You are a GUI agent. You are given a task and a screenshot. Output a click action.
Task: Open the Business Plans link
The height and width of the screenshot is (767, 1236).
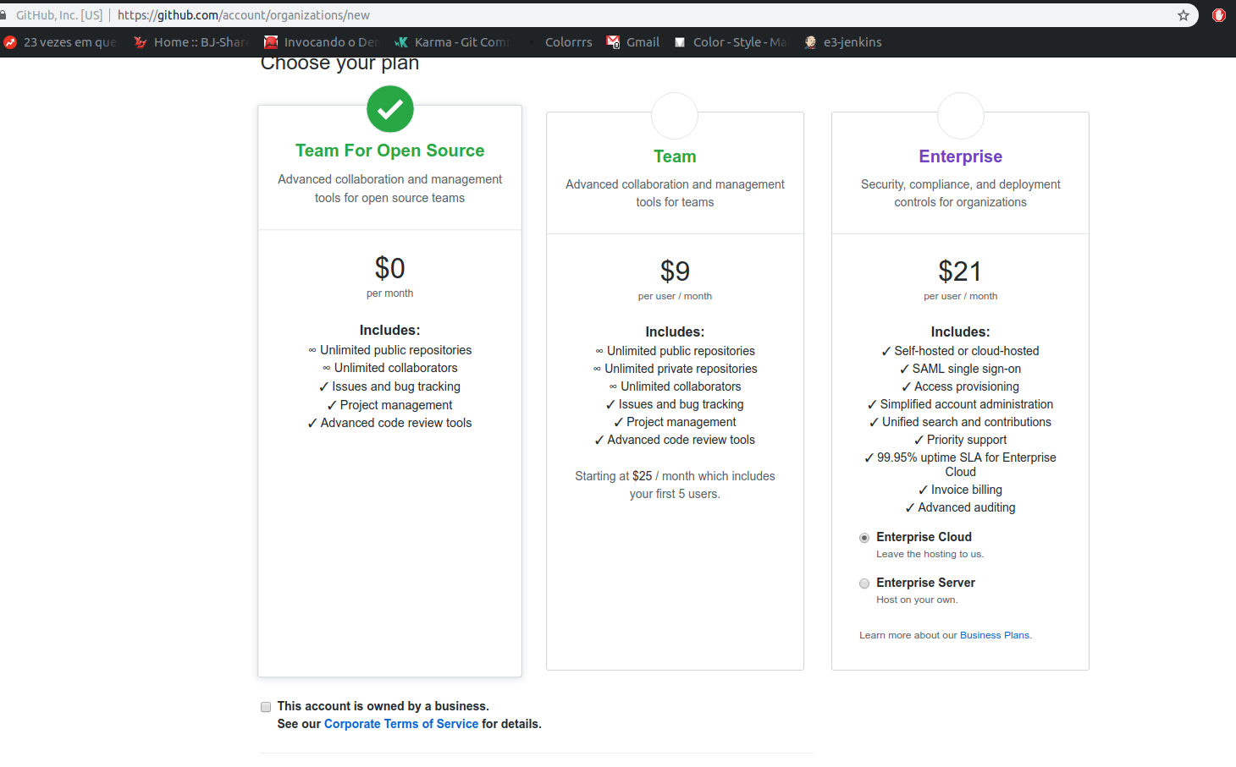(995, 635)
